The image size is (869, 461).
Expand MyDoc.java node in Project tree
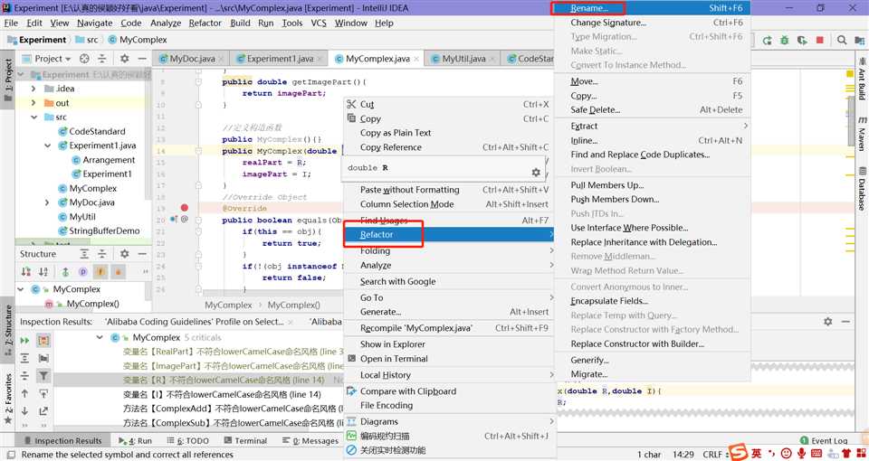[x=47, y=202]
